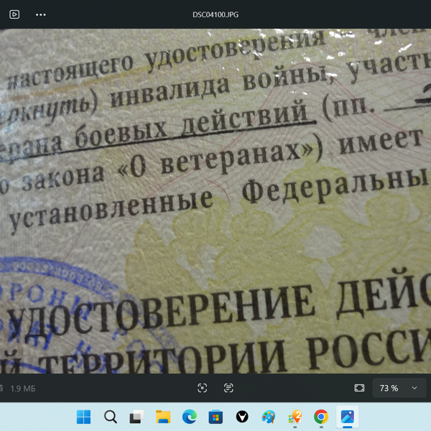Click the active Photos app taskbar icon
Viewport: 431px width, 431px height.
(348, 417)
